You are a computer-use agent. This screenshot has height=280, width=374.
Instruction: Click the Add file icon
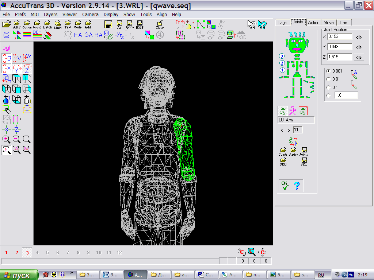(88, 25)
